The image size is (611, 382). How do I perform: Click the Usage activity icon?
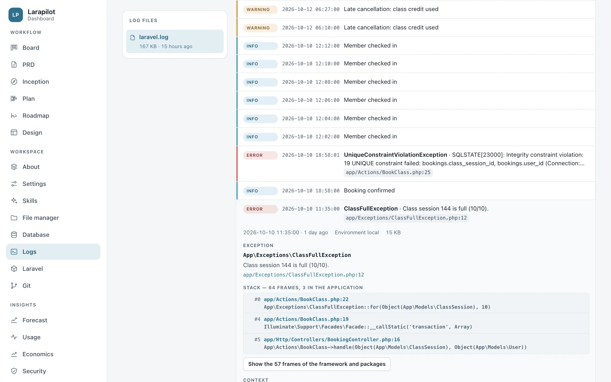click(14, 337)
